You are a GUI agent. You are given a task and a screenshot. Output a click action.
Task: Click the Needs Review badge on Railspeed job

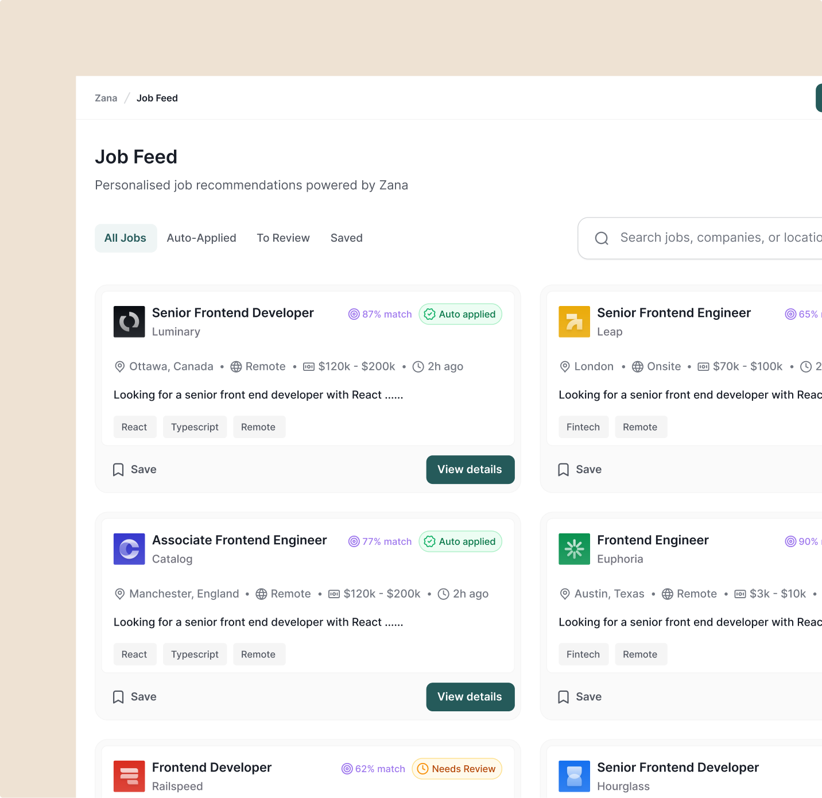[457, 769]
